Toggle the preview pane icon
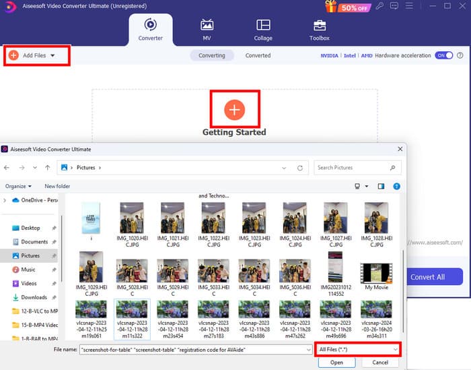Screen dimensions: 471x370 click(381, 186)
